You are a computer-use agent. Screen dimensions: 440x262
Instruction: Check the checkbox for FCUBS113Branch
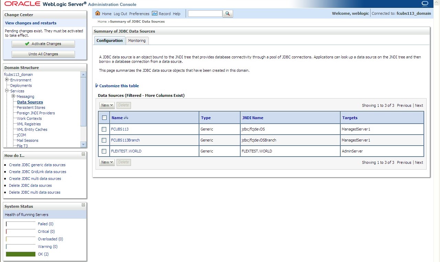(104, 140)
